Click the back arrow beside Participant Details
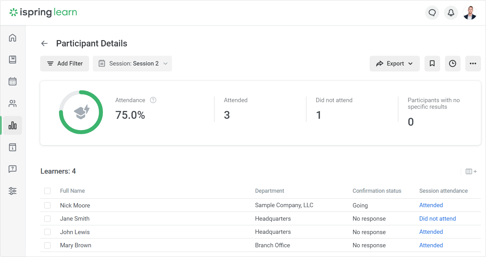Viewport: 486px width, 257px height. 45,44
